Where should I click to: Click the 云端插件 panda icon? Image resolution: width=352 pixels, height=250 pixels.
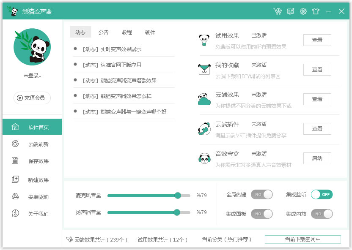[204, 128]
